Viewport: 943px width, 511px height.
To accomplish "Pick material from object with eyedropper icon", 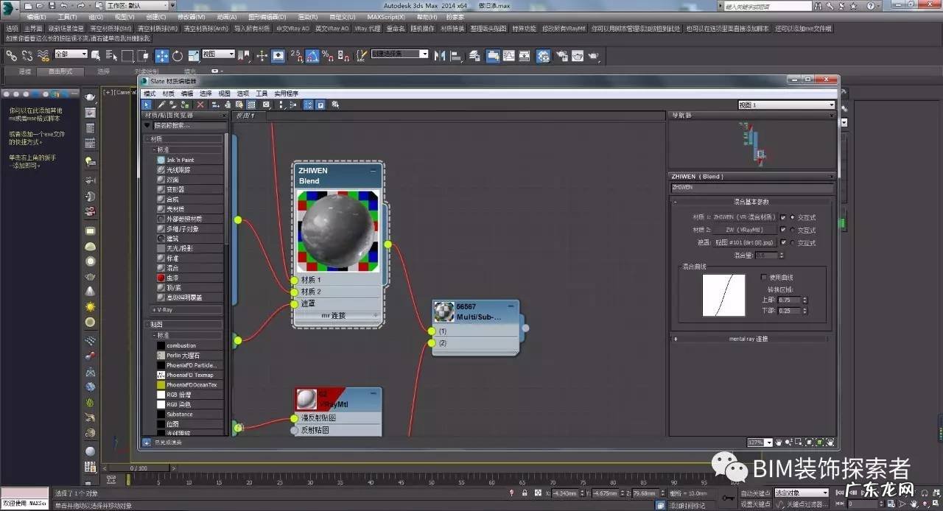I will point(161,105).
